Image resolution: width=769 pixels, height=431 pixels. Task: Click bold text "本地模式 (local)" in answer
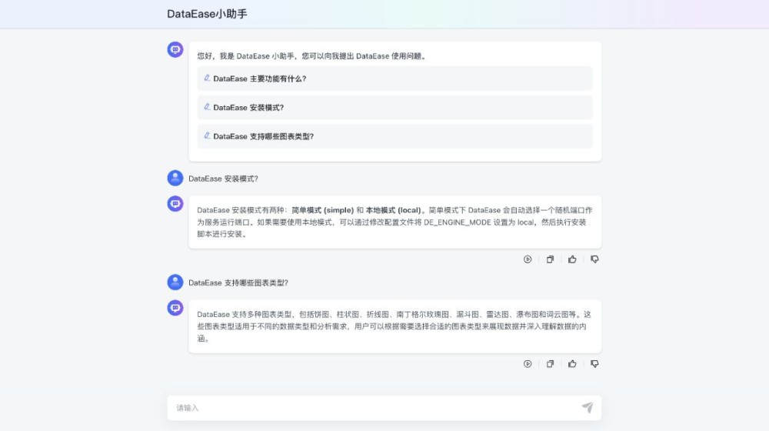pyautogui.click(x=393, y=210)
